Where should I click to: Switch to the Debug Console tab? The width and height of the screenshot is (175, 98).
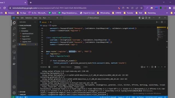pos(66,67)
